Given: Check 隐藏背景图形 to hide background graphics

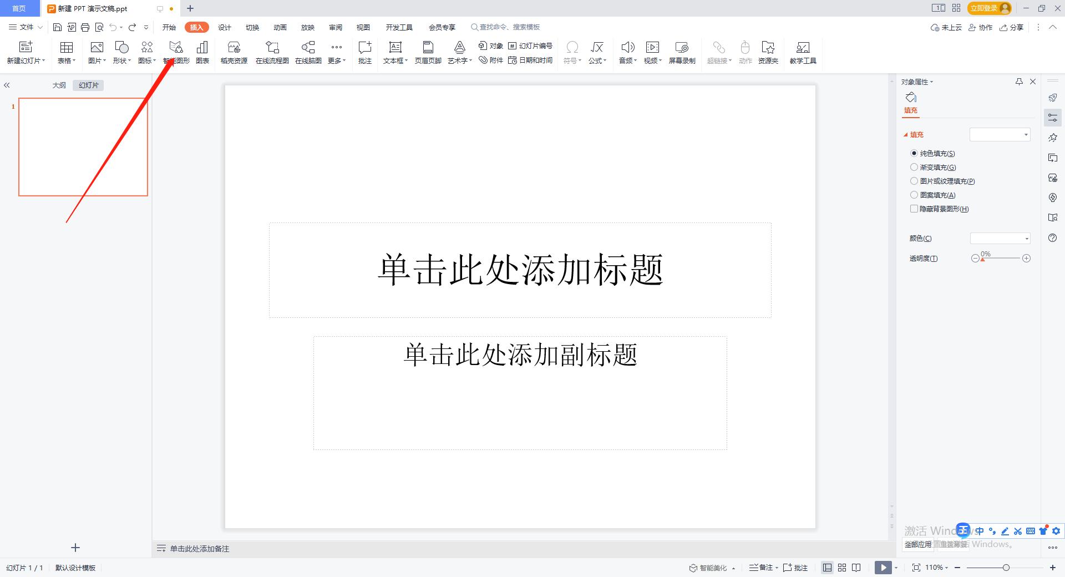Looking at the screenshot, I should point(914,209).
